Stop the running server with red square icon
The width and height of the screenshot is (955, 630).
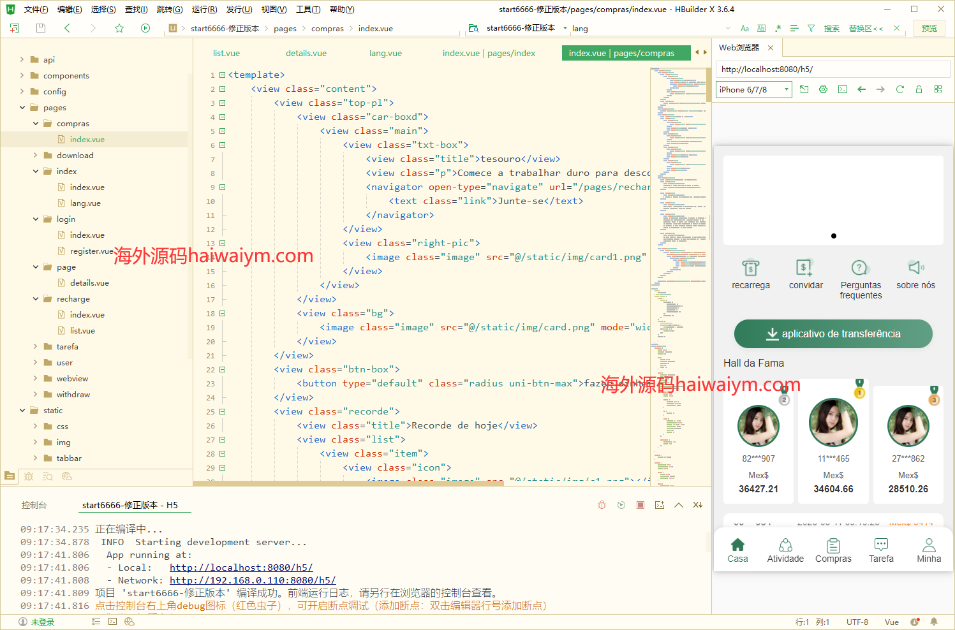(x=640, y=505)
